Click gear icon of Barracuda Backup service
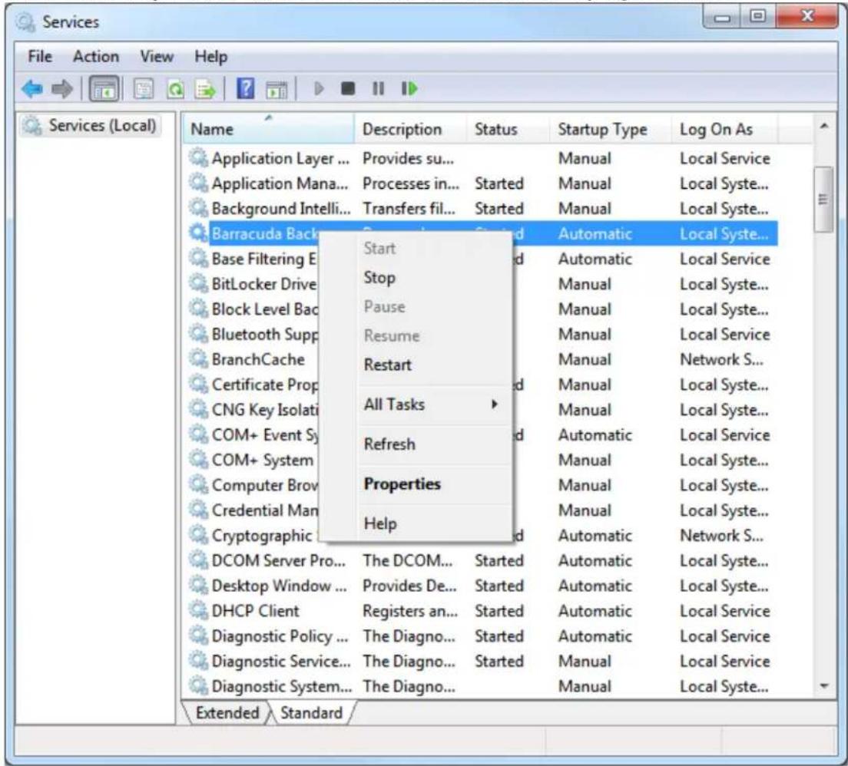The image size is (848, 766). coord(198,233)
